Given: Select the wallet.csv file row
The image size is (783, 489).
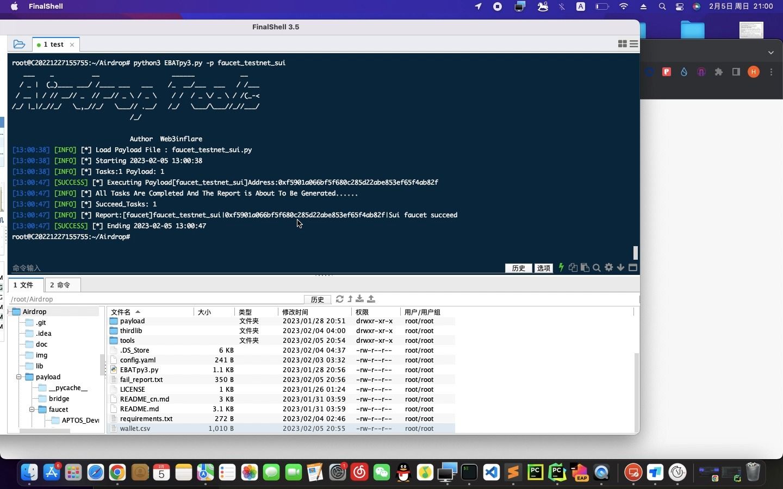Looking at the screenshot, I should click(x=281, y=429).
